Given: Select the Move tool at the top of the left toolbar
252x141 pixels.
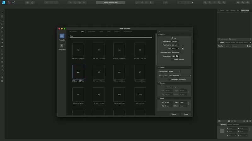Looking at the screenshot, I should [x=2, y=13].
